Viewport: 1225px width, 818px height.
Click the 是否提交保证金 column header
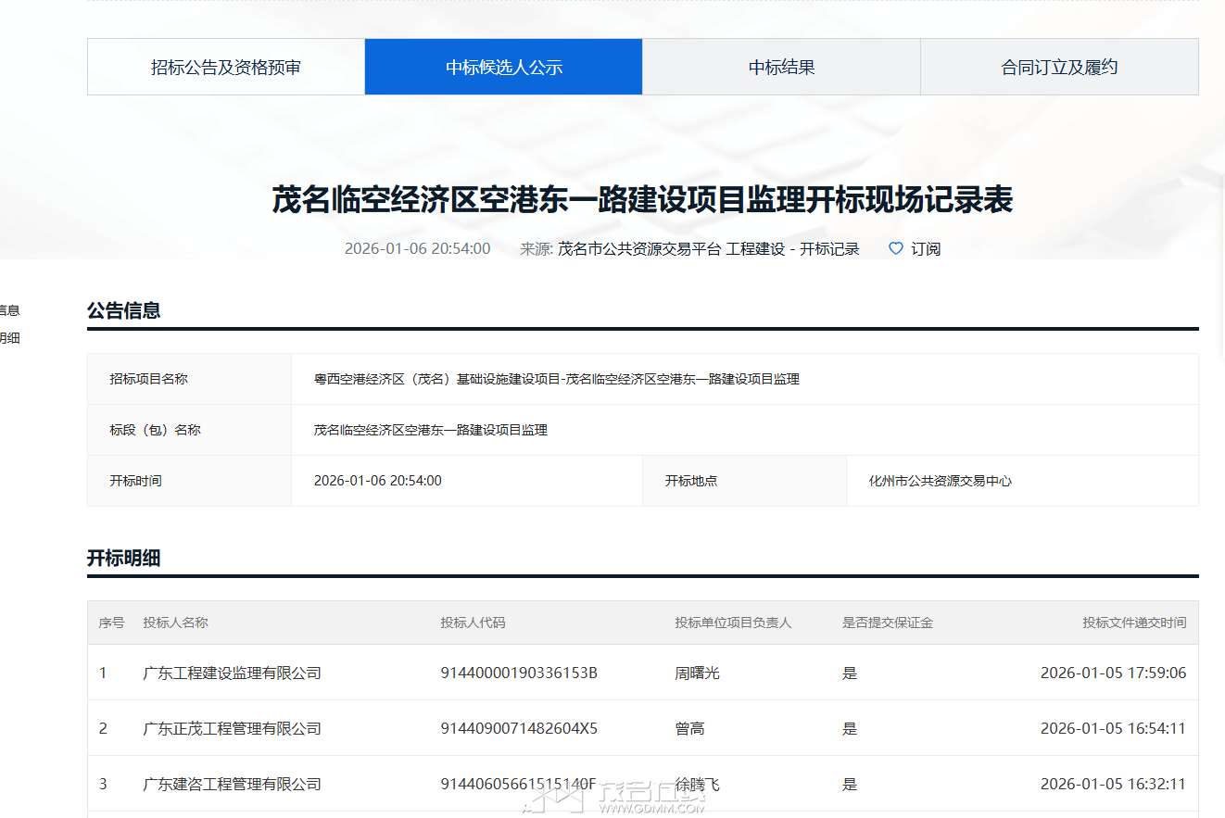coord(887,623)
